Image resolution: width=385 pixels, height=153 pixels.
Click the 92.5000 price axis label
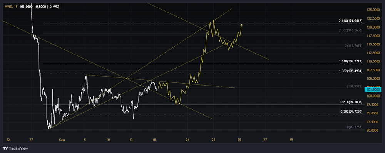(x=372, y=122)
